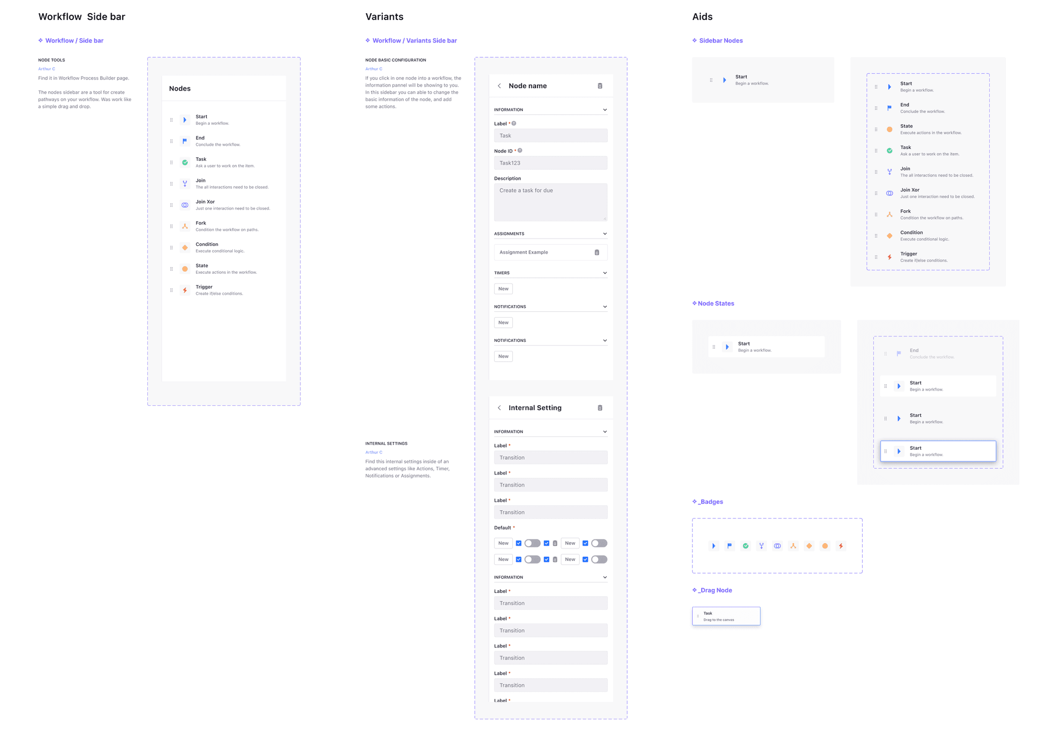Click the orange Condition diamond in the Nodes panel
Viewport: 1049px width, 735px height.
point(185,247)
